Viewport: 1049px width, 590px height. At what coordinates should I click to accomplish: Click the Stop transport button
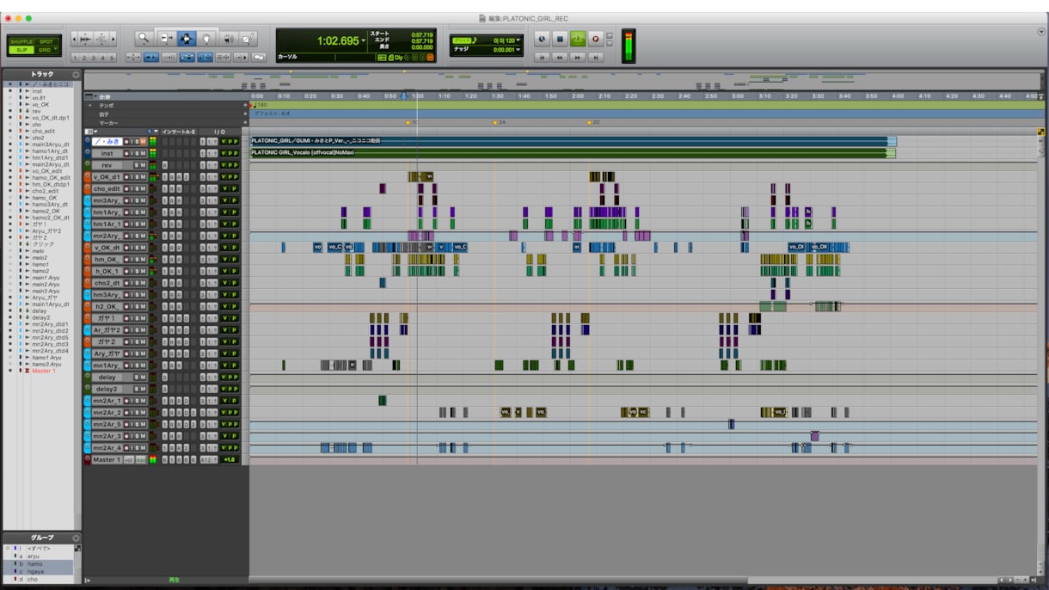(x=560, y=39)
